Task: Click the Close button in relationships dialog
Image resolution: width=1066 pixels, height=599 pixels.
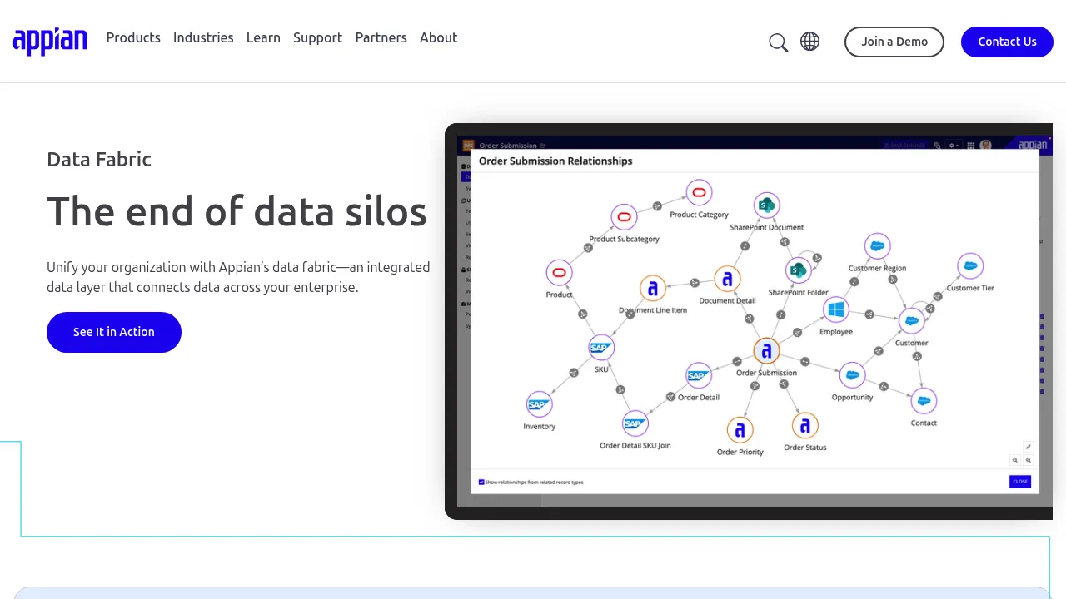Action: (x=1020, y=482)
